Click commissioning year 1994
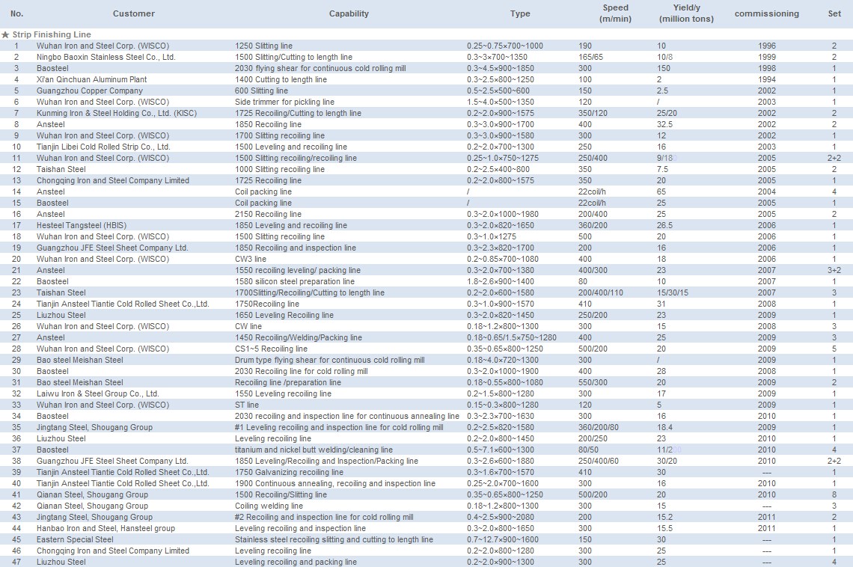The height and width of the screenshot is (567, 853). (x=767, y=79)
